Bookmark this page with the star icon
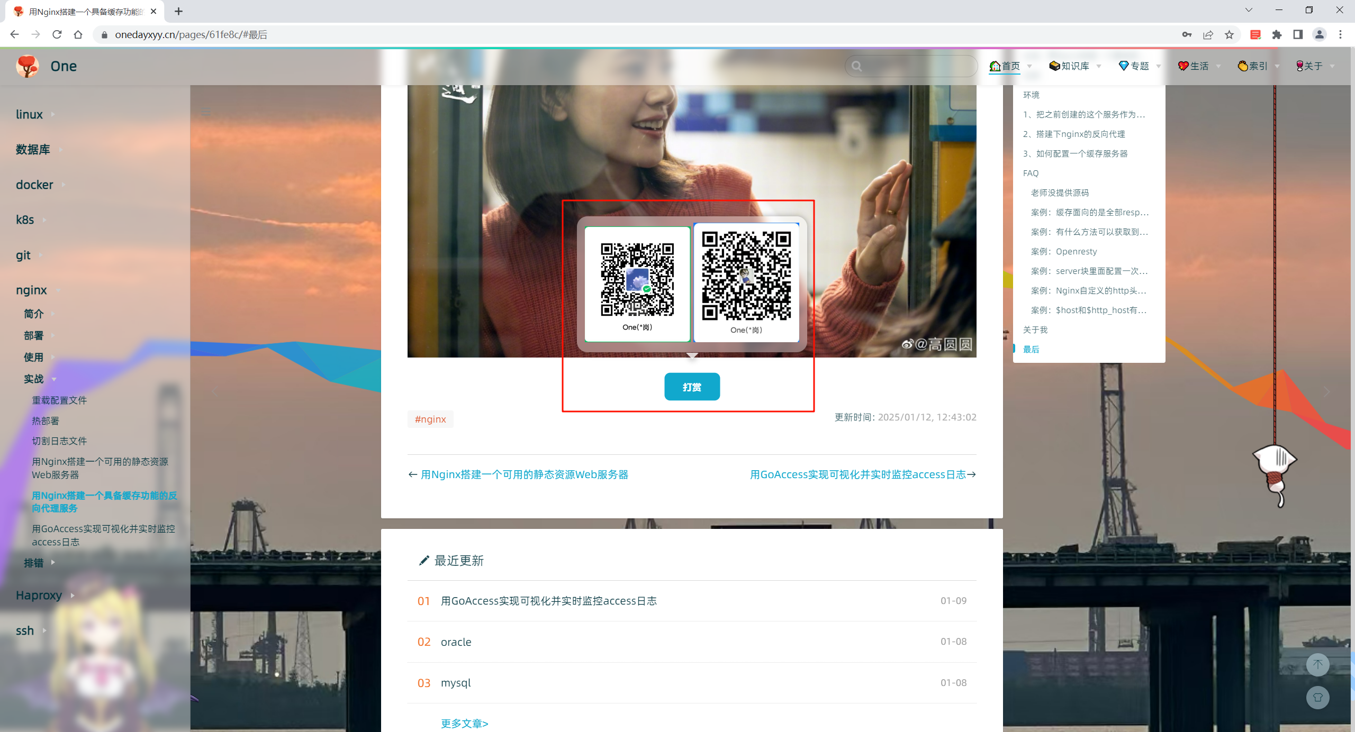Viewport: 1355px width, 732px height. coord(1229,34)
